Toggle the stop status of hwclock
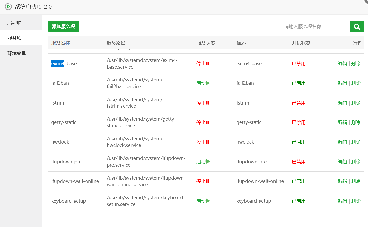 click(x=203, y=142)
